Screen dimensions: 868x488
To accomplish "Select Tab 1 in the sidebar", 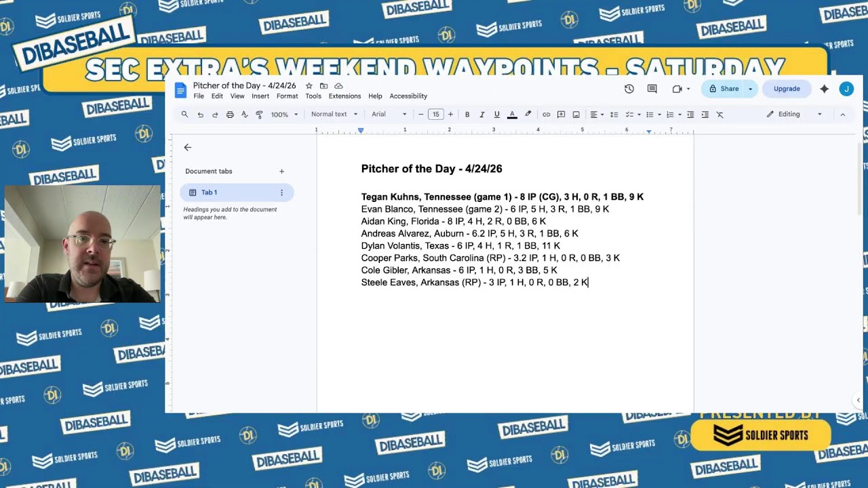I will 237,192.
